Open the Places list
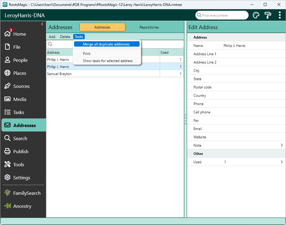 click(23, 73)
